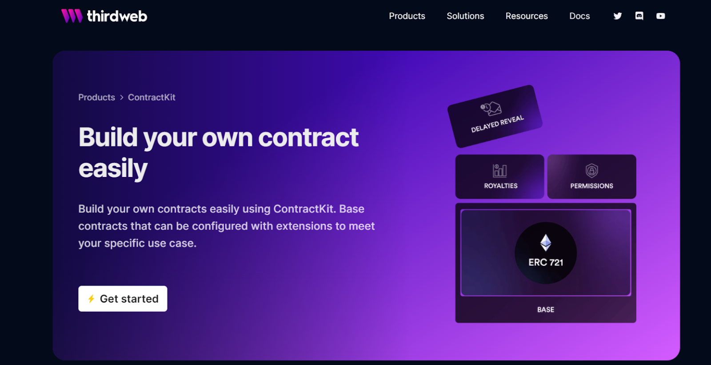Click the Products breadcrumb link
This screenshot has height=365, width=711.
[96, 97]
